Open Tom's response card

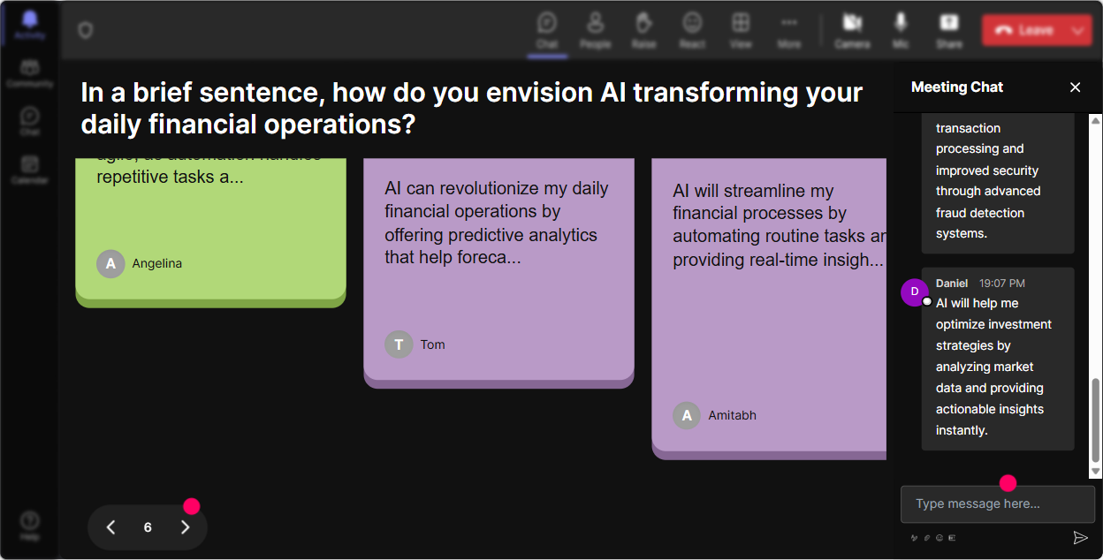click(498, 272)
